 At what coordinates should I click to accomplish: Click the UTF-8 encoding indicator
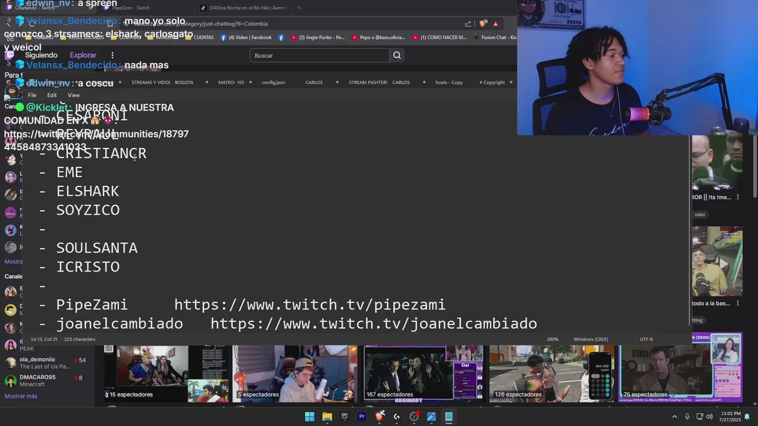coord(646,339)
